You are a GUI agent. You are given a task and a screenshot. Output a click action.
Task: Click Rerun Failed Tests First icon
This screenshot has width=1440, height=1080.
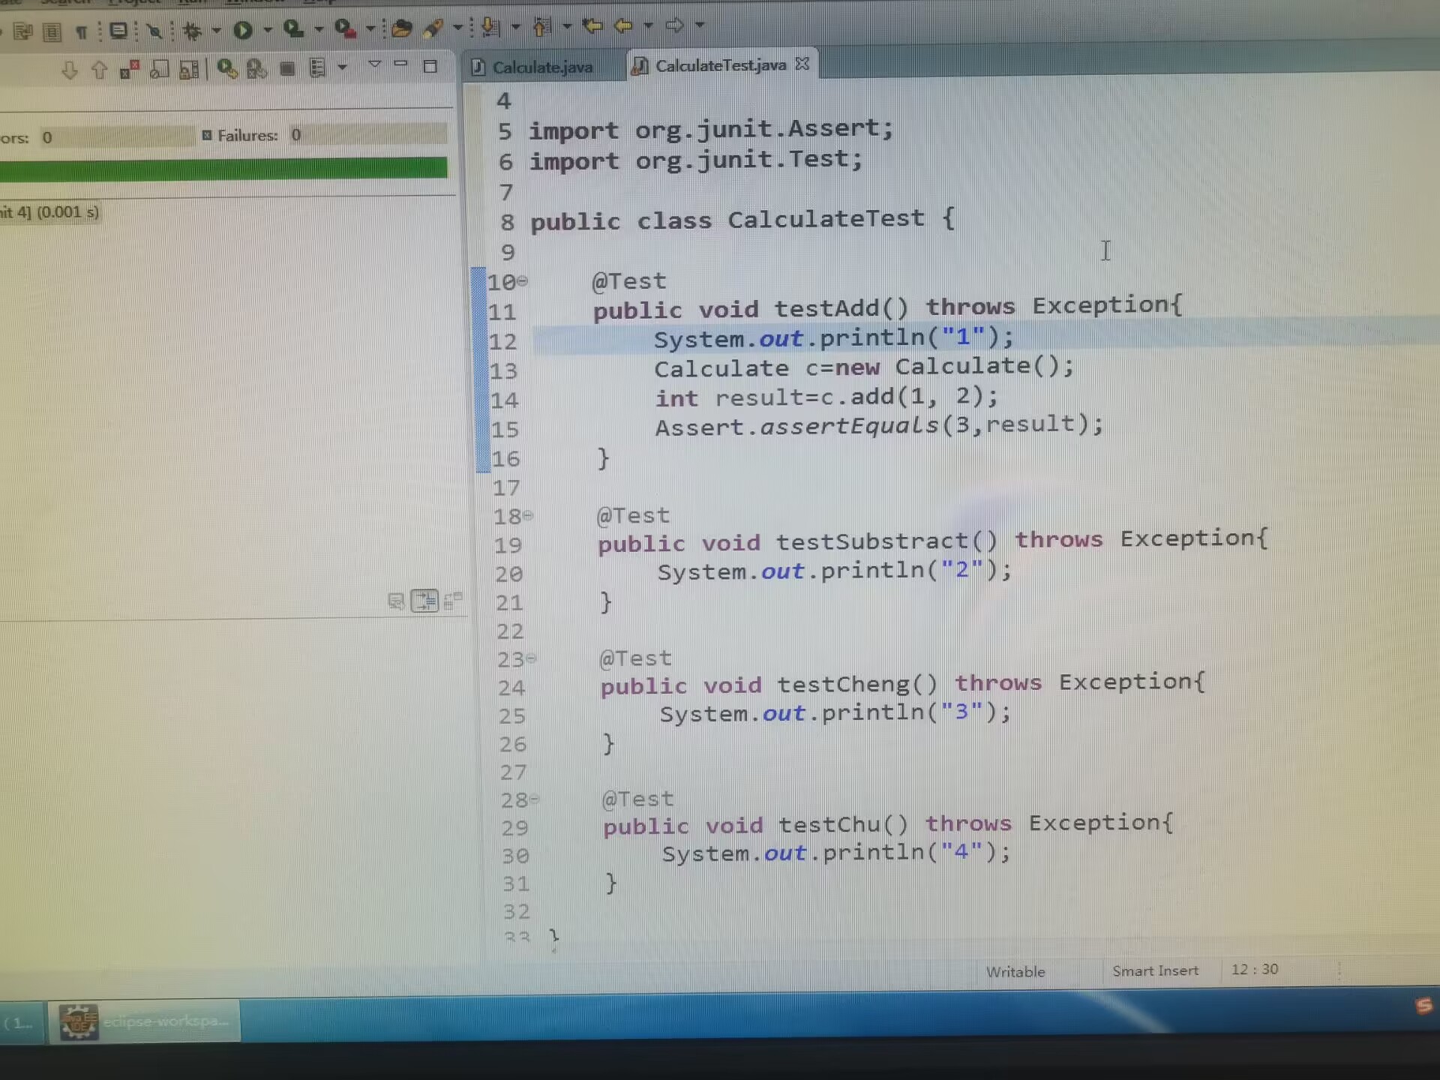click(256, 69)
